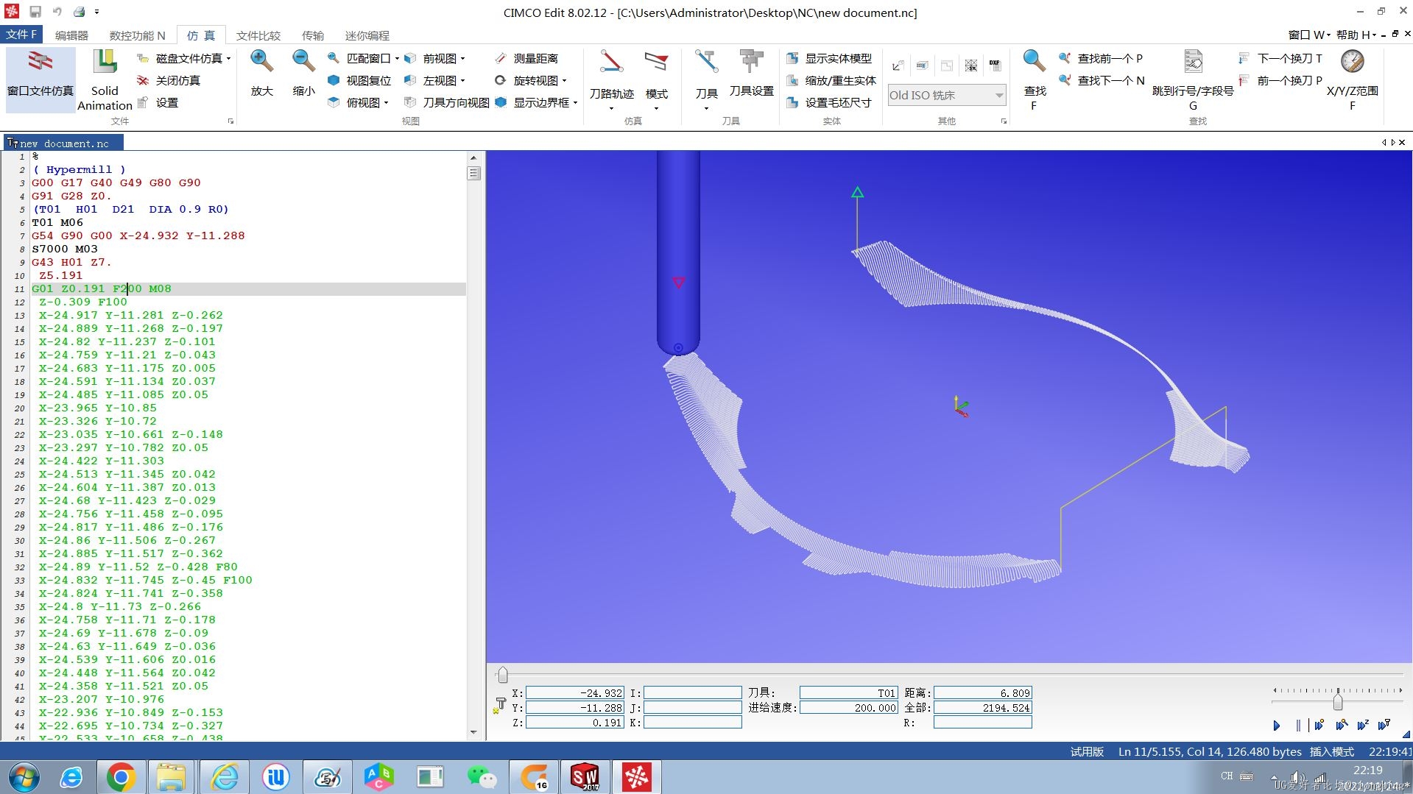Toggle 显示实体模型 show solid model
The width and height of the screenshot is (1413, 794).
(x=829, y=58)
